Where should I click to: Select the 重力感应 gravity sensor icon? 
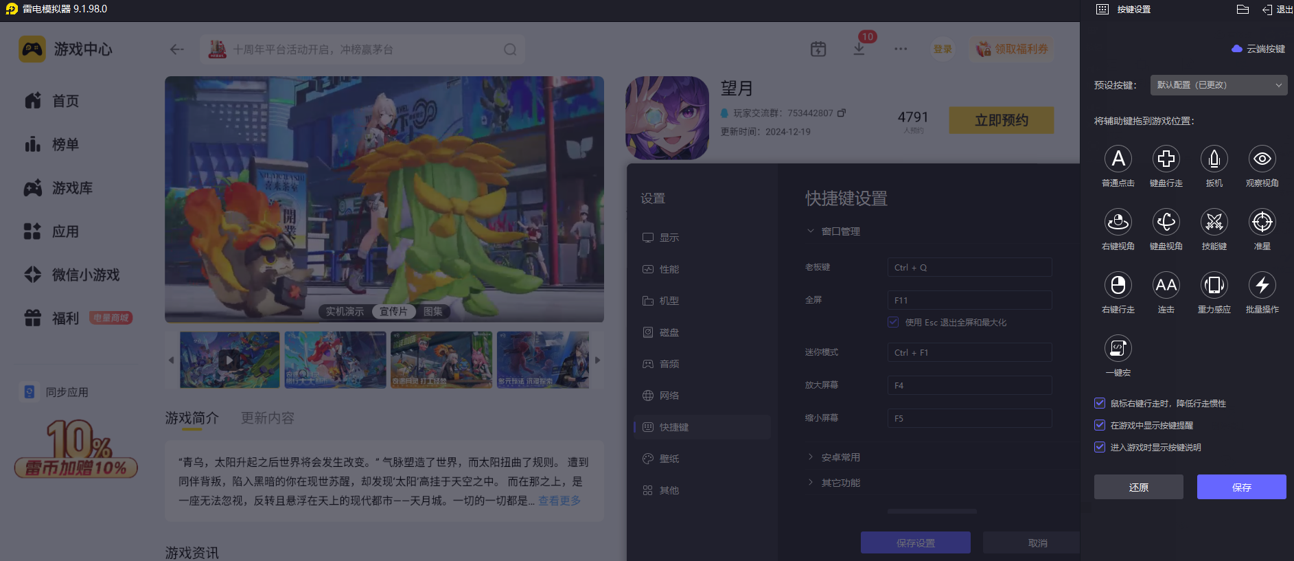pos(1214,285)
